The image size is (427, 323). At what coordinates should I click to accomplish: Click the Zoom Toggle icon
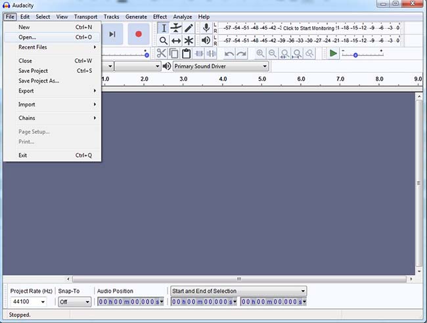pyautogui.click(x=309, y=53)
